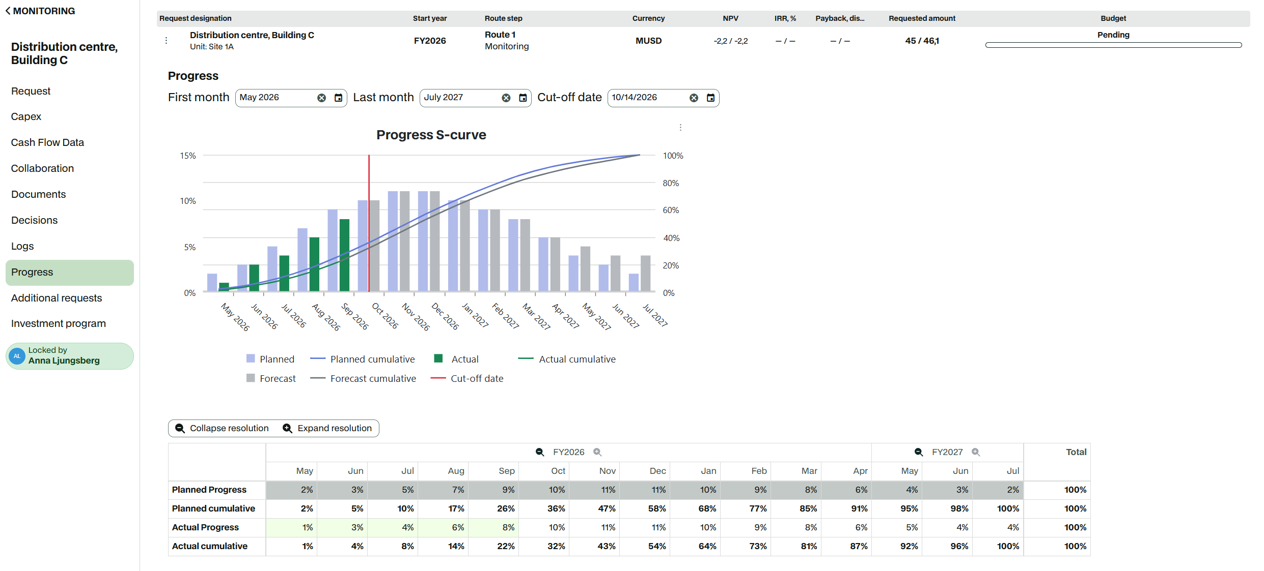Open row actions menu for Building C request
The image size is (1264, 571).
166,40
